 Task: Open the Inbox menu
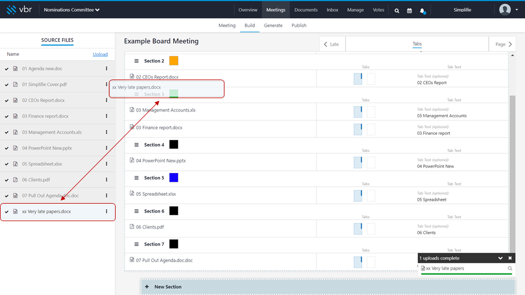tap(333, 10)
